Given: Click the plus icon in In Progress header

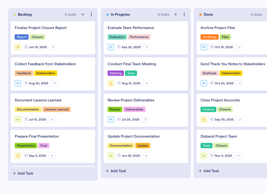Looking at the screenshot, I should click(x=176, y=15).
